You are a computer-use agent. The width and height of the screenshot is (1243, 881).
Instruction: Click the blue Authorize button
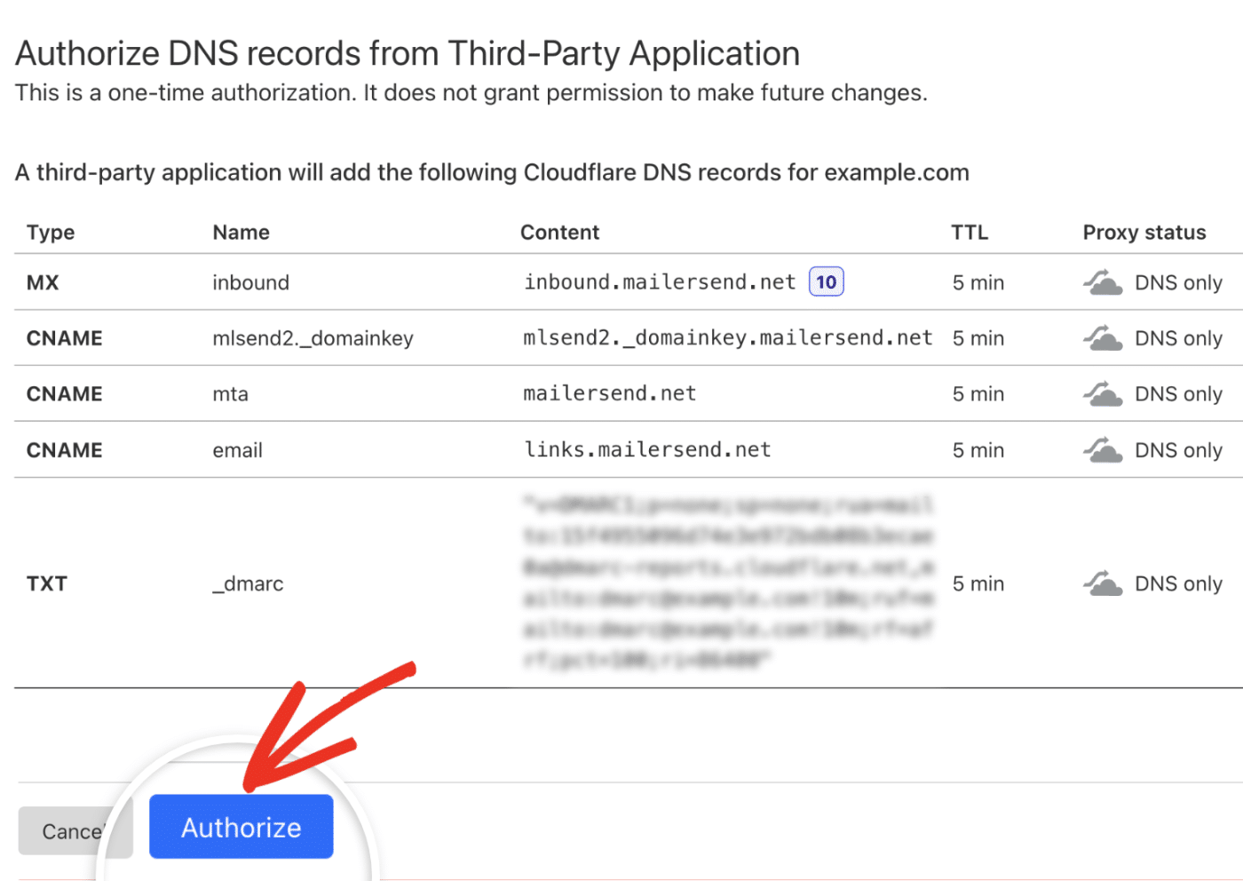[x=241, y=827]
